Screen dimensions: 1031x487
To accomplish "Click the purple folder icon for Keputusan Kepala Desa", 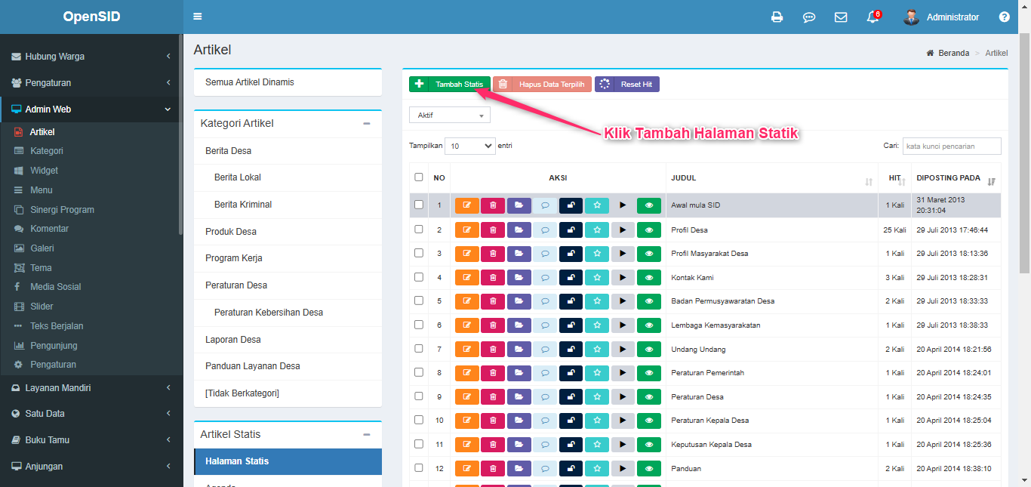I will tap(519, 445).
